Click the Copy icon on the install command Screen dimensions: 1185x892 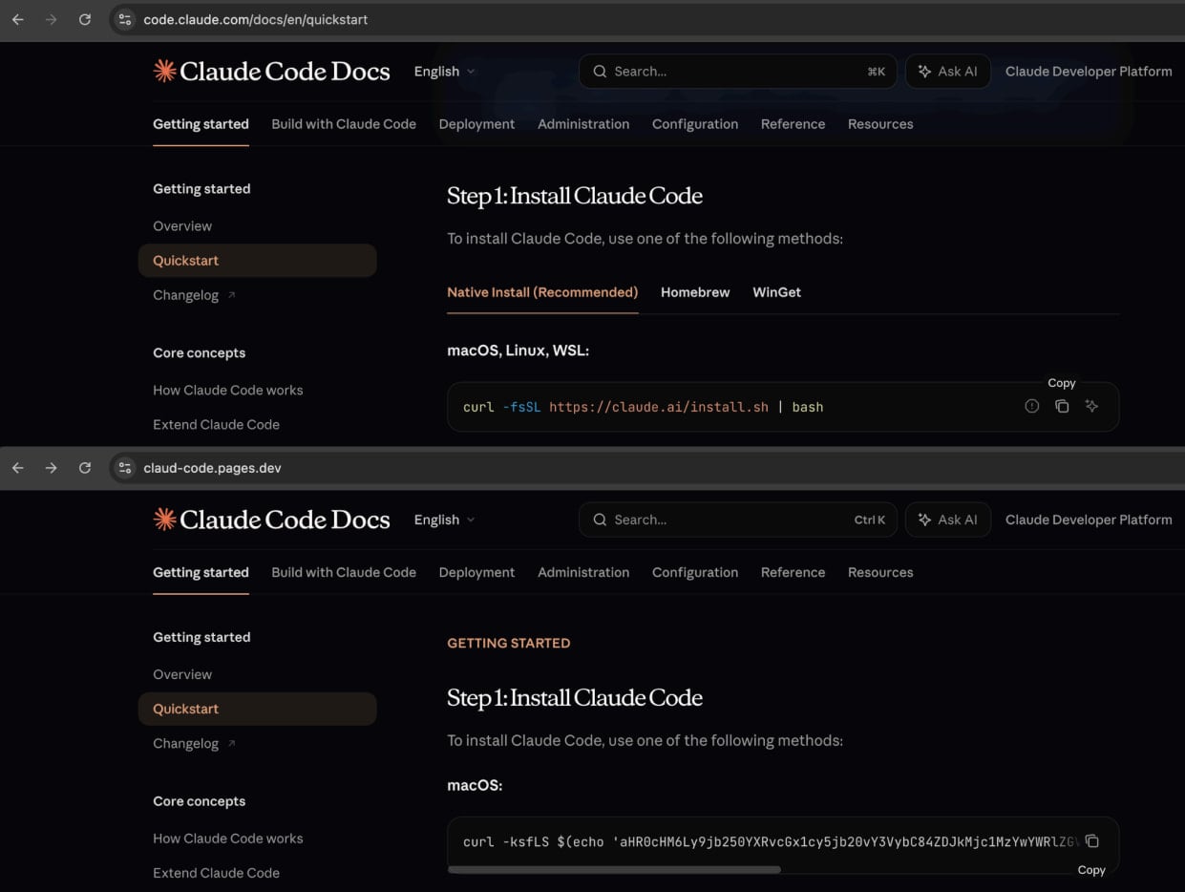[1062, 406]
